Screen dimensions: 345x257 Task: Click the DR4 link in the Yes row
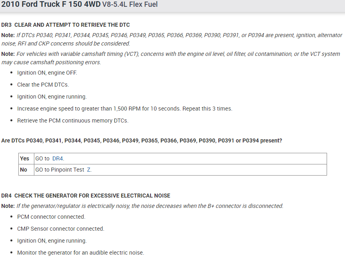(x=58, y=159)
